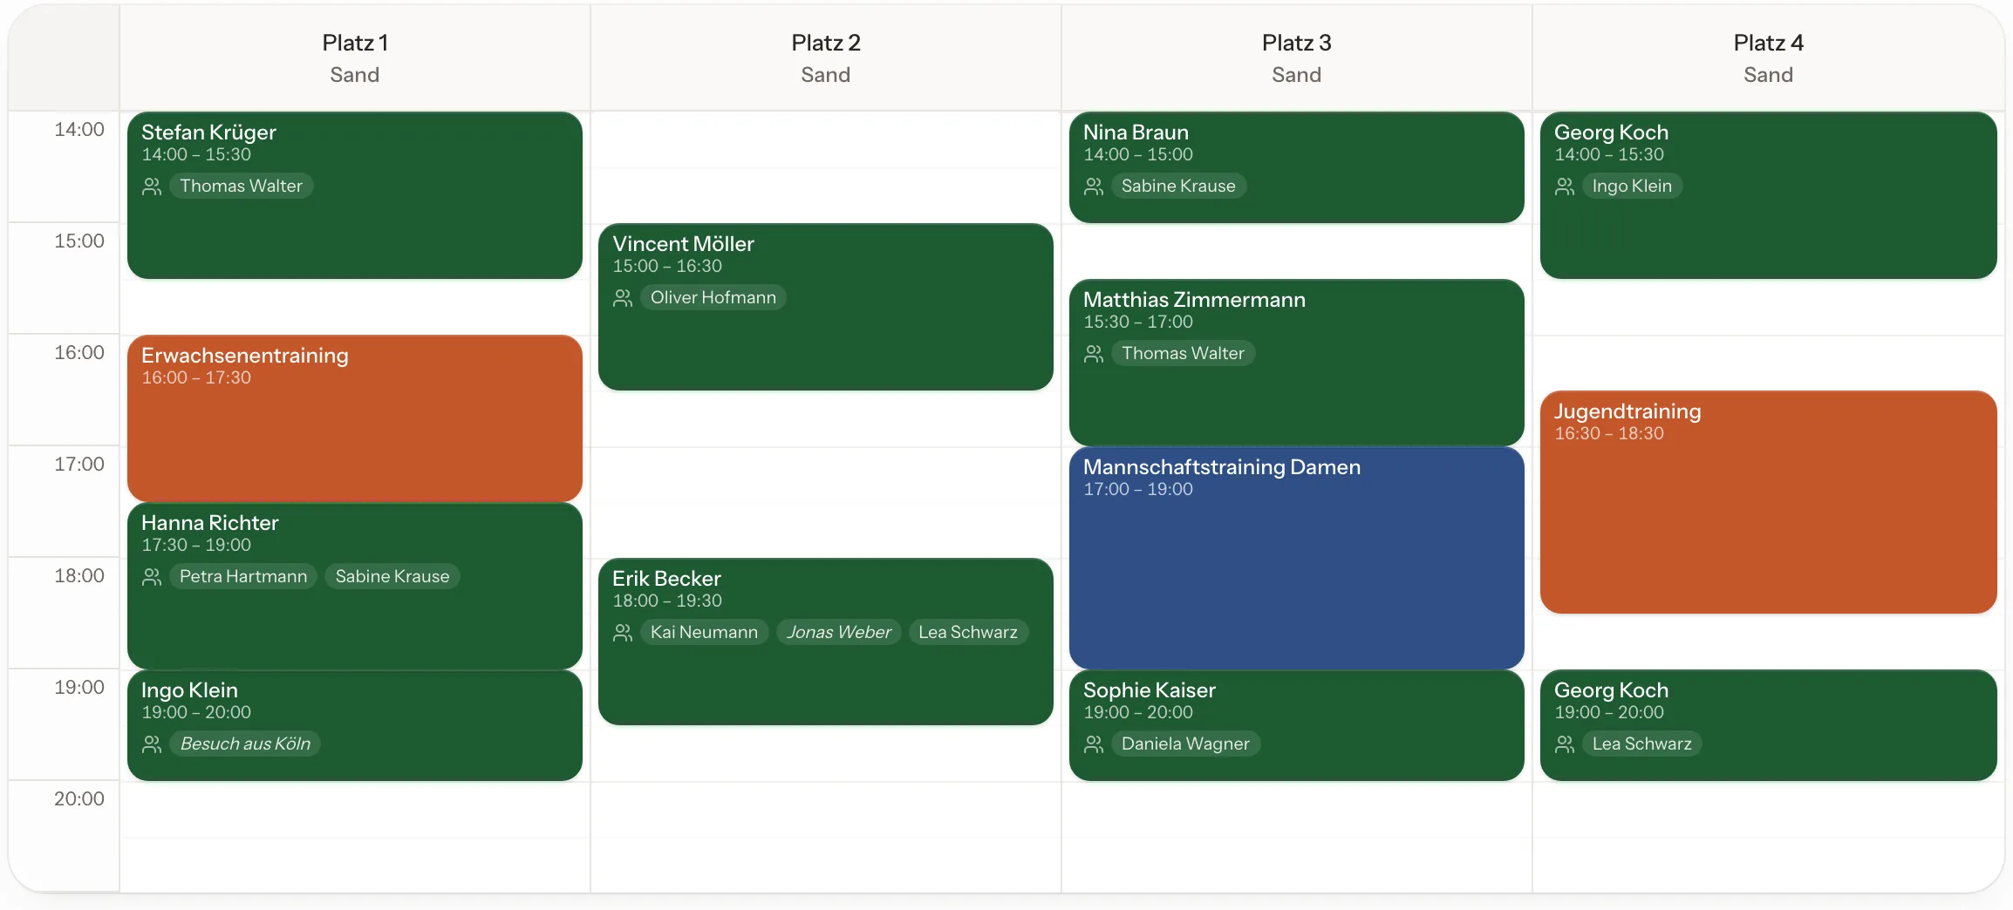Image resolution: width=2013 pixels, height=910 pixels.
Task: Click players icon in Nina Braun booking
Action: (1094, 187)
